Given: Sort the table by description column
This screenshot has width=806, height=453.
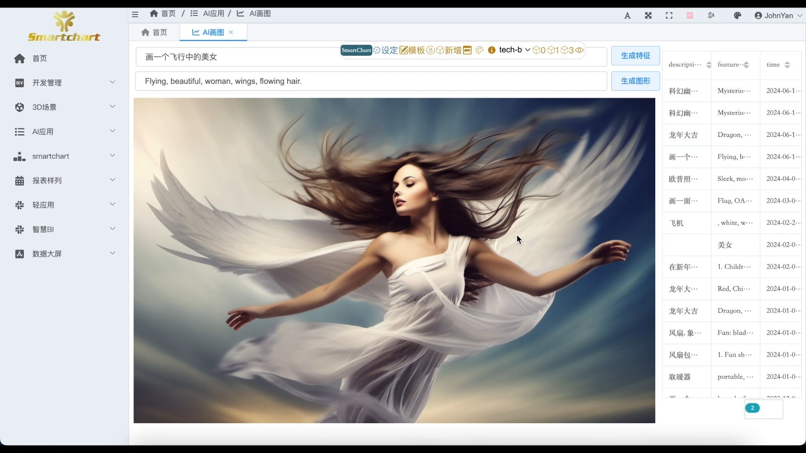Looking at the screenshot, I should [x=709, y=65].
